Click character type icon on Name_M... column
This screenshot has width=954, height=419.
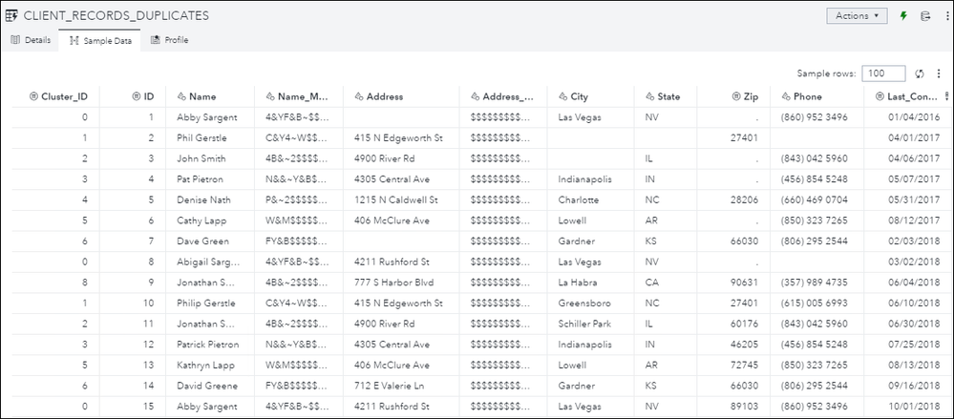tap(270, 96)
